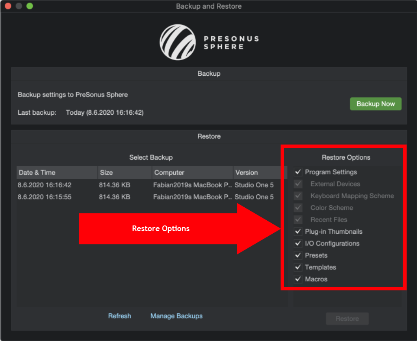Click the computer name in the 16:15:55 row

192,197
